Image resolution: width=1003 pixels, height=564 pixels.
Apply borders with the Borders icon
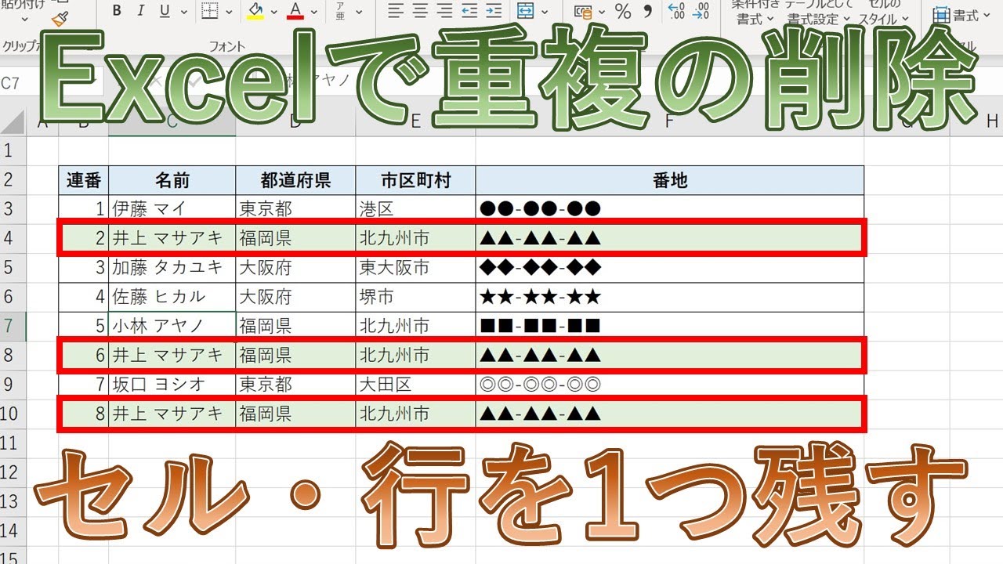click(x=210, y=11)
